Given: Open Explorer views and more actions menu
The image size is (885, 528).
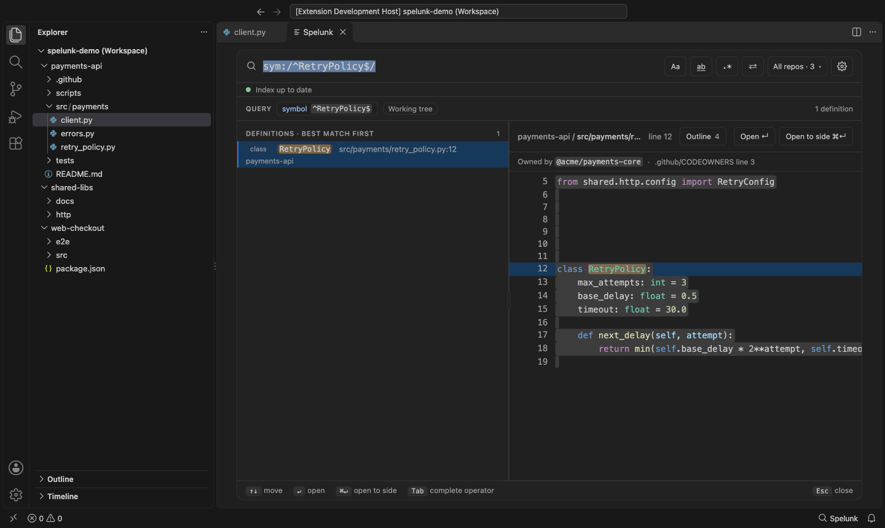Looking at the screenshot, I should pyautogui.click(x=204, y=32).
